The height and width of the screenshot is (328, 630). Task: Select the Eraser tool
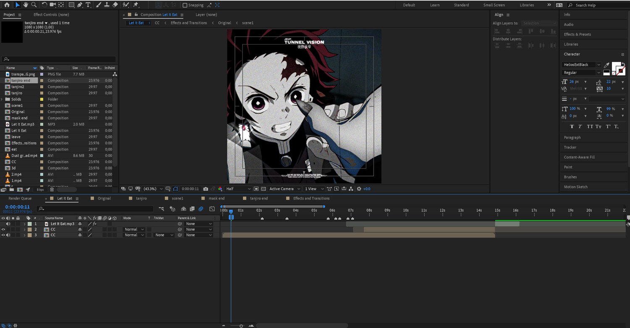115,5
